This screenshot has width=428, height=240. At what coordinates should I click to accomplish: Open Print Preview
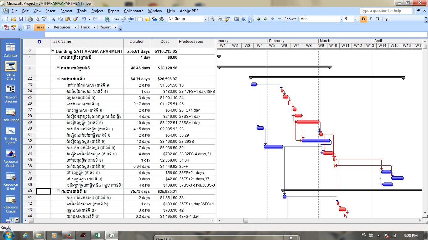coord(37,19)
